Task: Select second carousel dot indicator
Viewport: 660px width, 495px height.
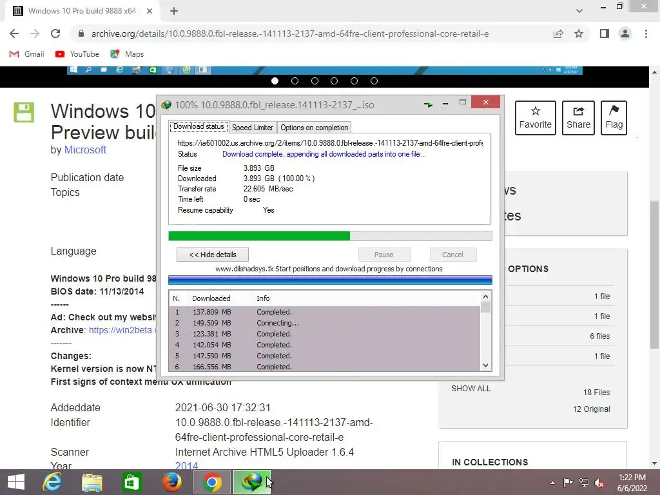Action: pos(295,81)
